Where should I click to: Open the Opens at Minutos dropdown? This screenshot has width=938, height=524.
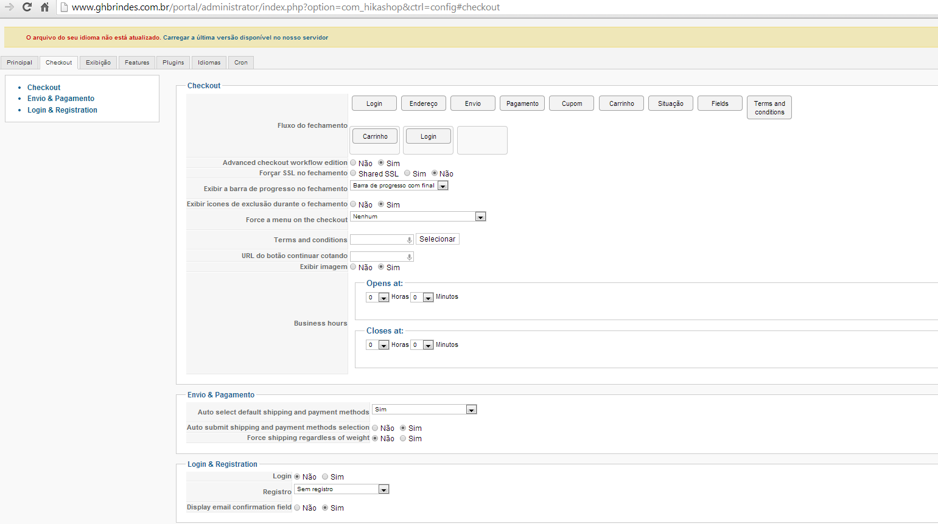[422, 297]
